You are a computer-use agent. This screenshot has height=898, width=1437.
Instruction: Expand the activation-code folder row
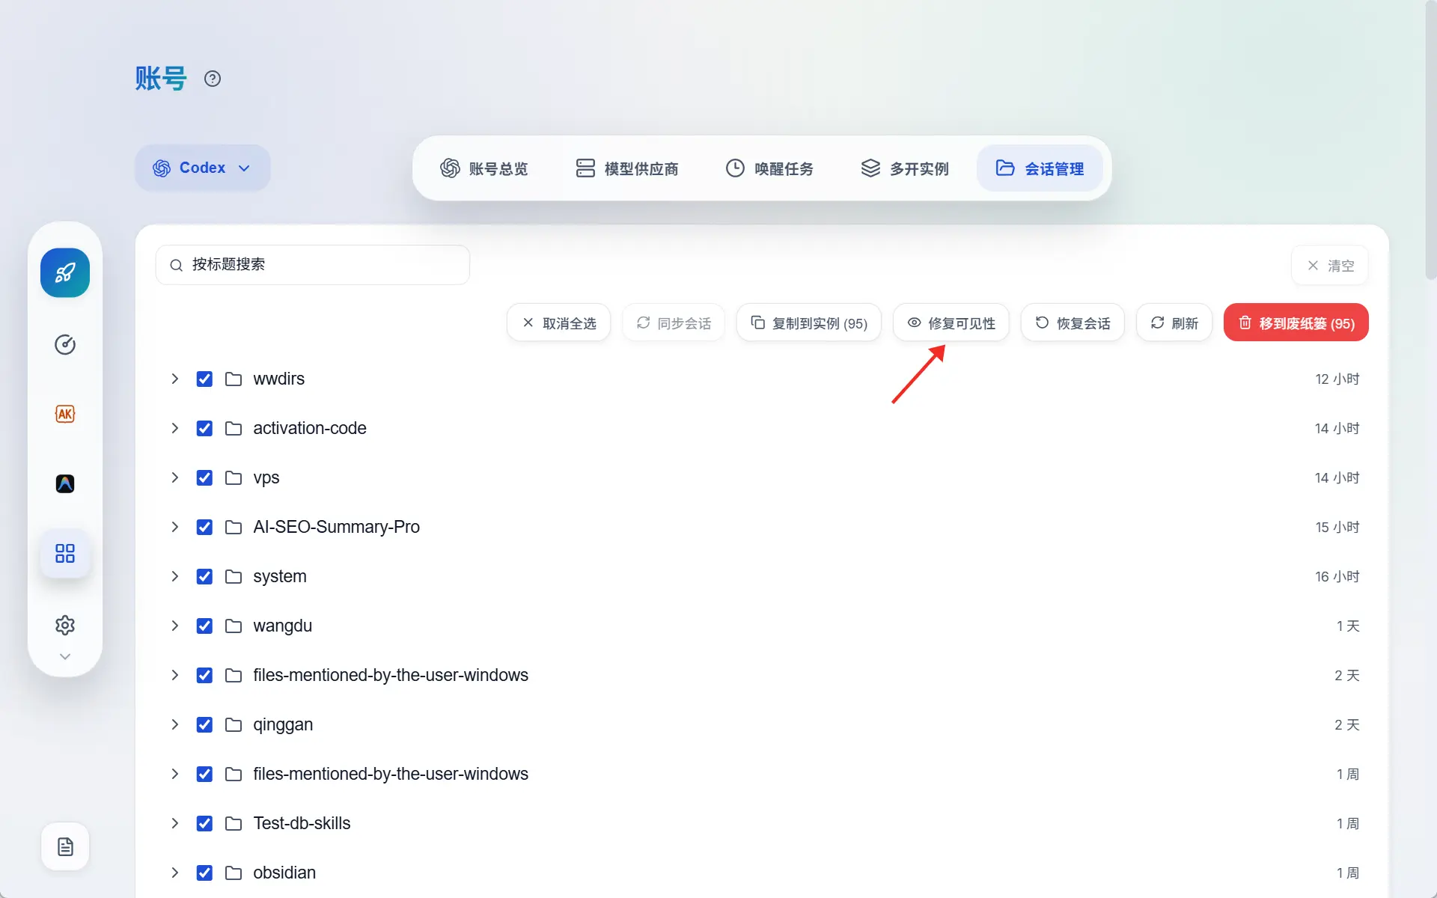(x=174, y=428)
